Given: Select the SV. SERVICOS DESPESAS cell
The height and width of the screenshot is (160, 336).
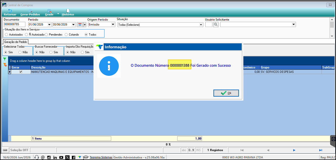Looking at the screenshot, I should pyautogui.click(x=291, y=72).
